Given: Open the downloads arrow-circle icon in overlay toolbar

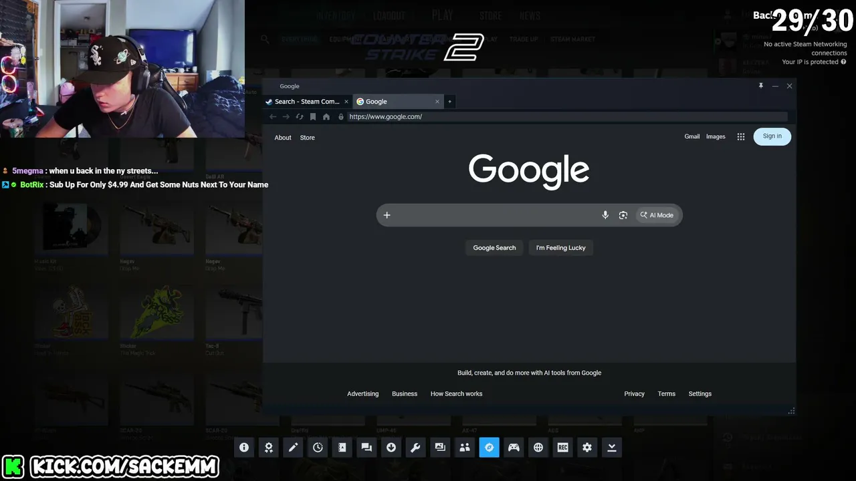Looking at the screenshot, I should (391, 448).
